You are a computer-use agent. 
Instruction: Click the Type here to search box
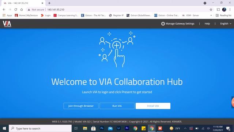point(40,128)
